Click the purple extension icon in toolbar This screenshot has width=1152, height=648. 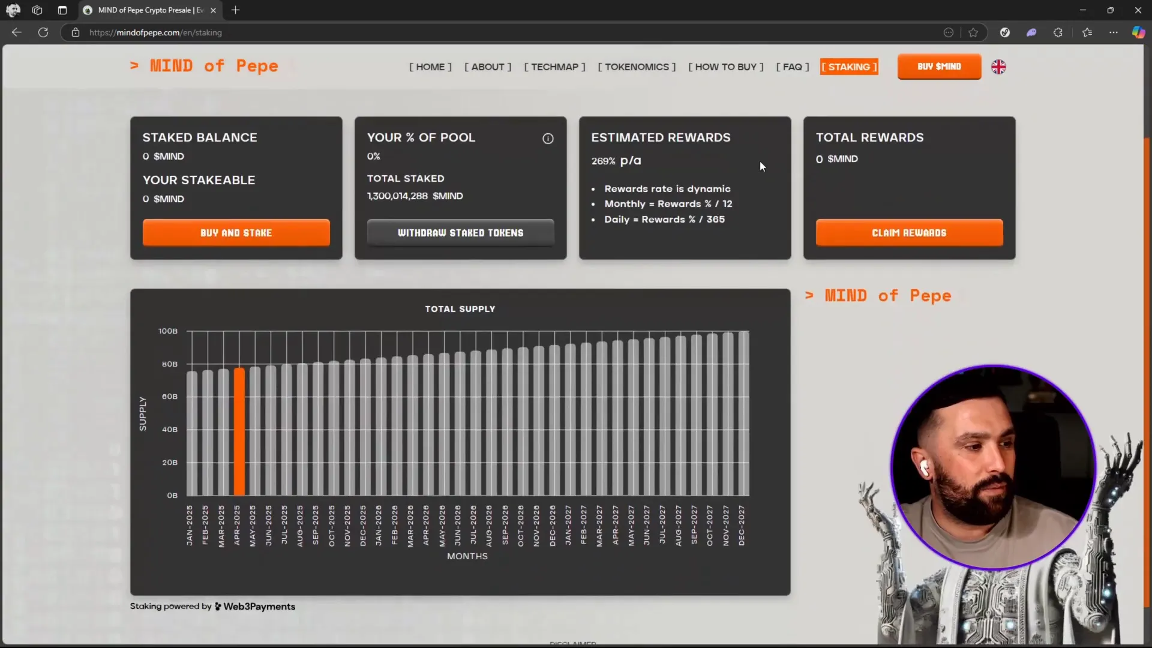click(1031, 32)
